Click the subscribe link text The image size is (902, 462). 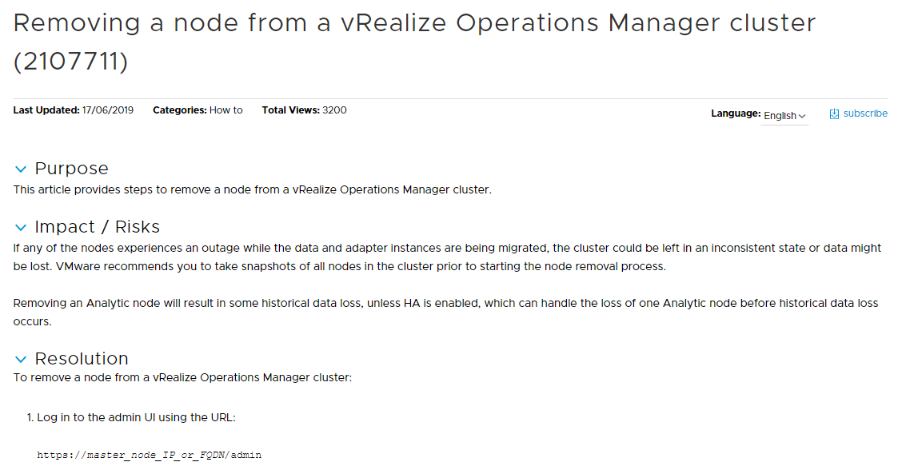(x=865, y=114)
